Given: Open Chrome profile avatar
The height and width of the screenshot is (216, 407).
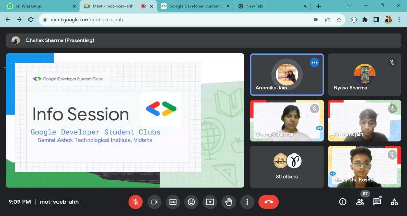Looking at the screenshot, I should click(x=388, y=20).
